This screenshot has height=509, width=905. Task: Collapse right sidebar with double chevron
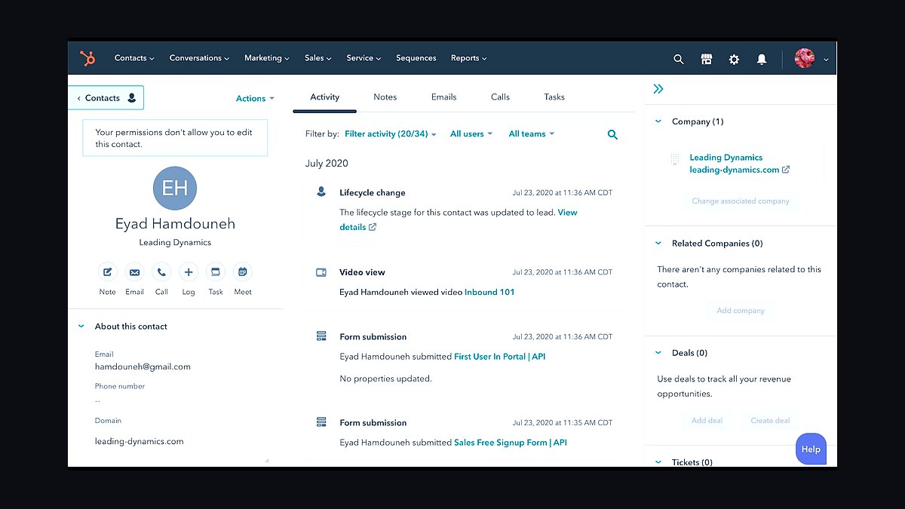(x=658, y=89)
